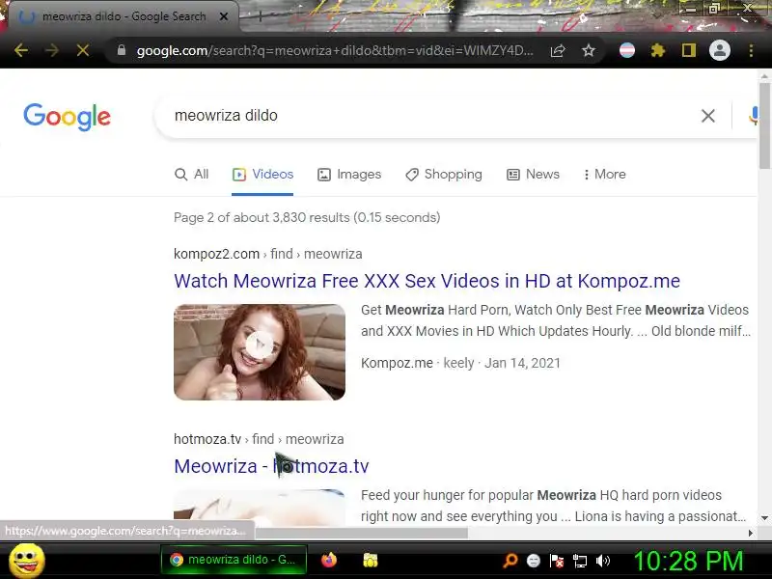Click the scroll-down arrow of the page scrollbar
The height and width of the screenshot is (579, 772).
[764, 518]
